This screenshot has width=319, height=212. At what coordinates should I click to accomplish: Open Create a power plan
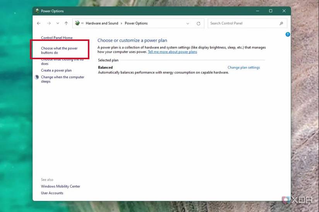tap(56, 70)
